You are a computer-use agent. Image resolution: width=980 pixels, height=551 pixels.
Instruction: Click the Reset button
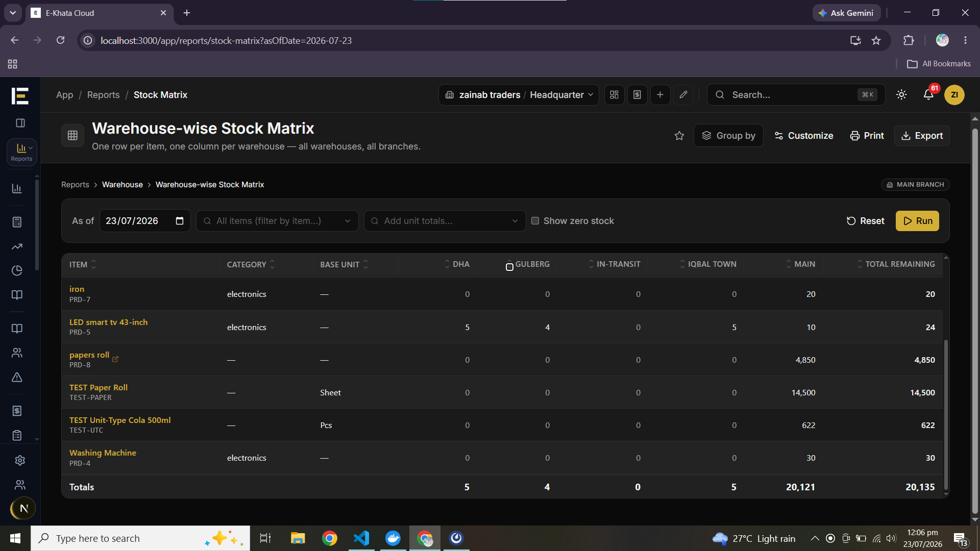tap(865, 221)
